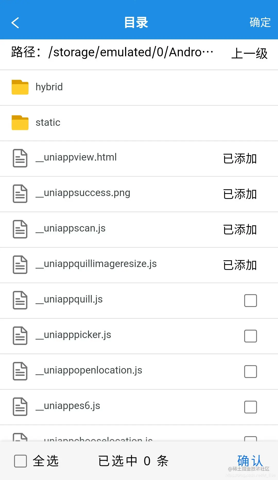
Task: Open the hybrid folder icon
Action: tap(20, 87)
